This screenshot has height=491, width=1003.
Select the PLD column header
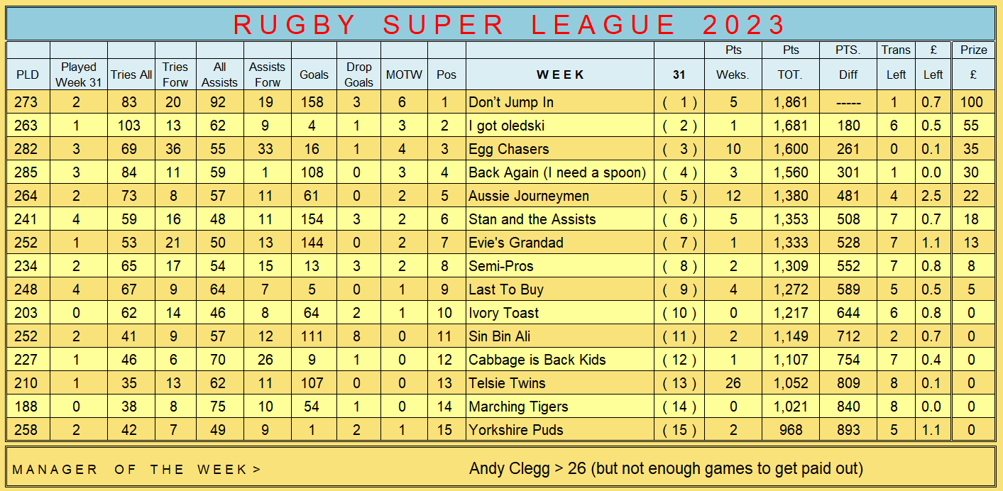coord(28,75)
